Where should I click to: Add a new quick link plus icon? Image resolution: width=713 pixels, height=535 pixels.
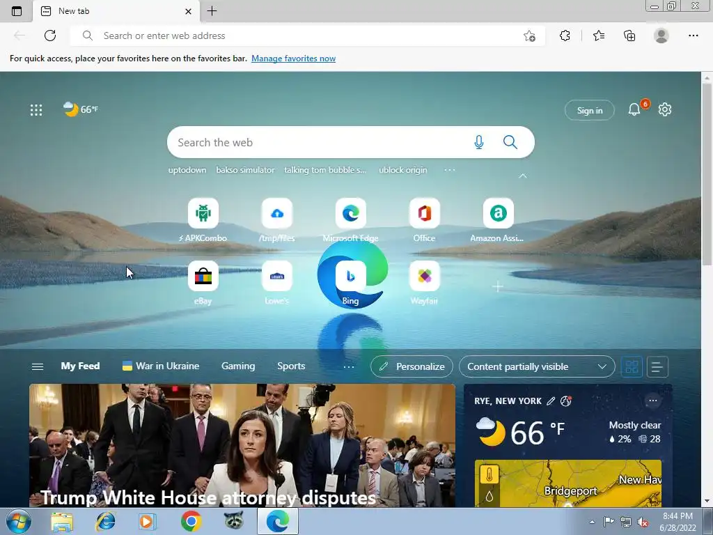498,286
